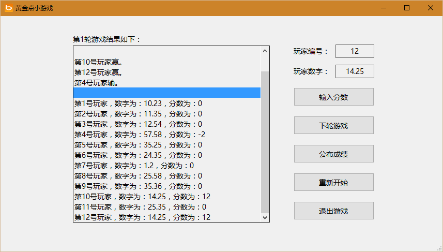Select row 第11号玩家 number 25.35
443x252 pixels.
pos(167,207)
